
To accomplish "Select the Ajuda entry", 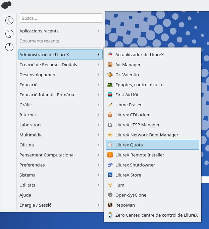I will [25, 195].
